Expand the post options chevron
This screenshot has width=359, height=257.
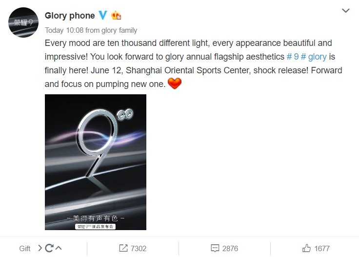tap(345, 11)
